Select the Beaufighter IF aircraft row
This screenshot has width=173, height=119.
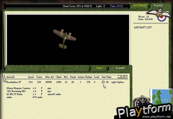click(65, 82)
